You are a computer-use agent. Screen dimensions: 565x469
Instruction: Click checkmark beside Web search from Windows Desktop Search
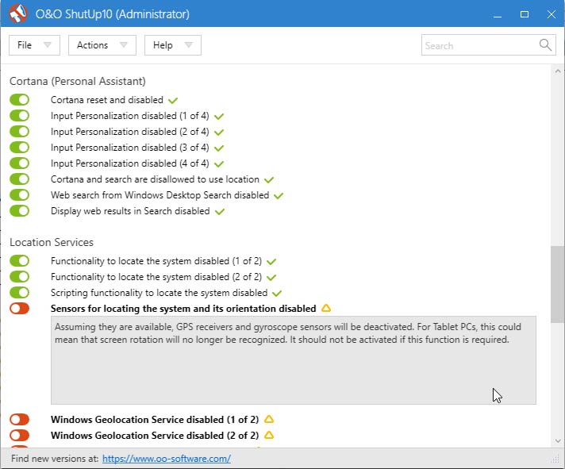279,195
